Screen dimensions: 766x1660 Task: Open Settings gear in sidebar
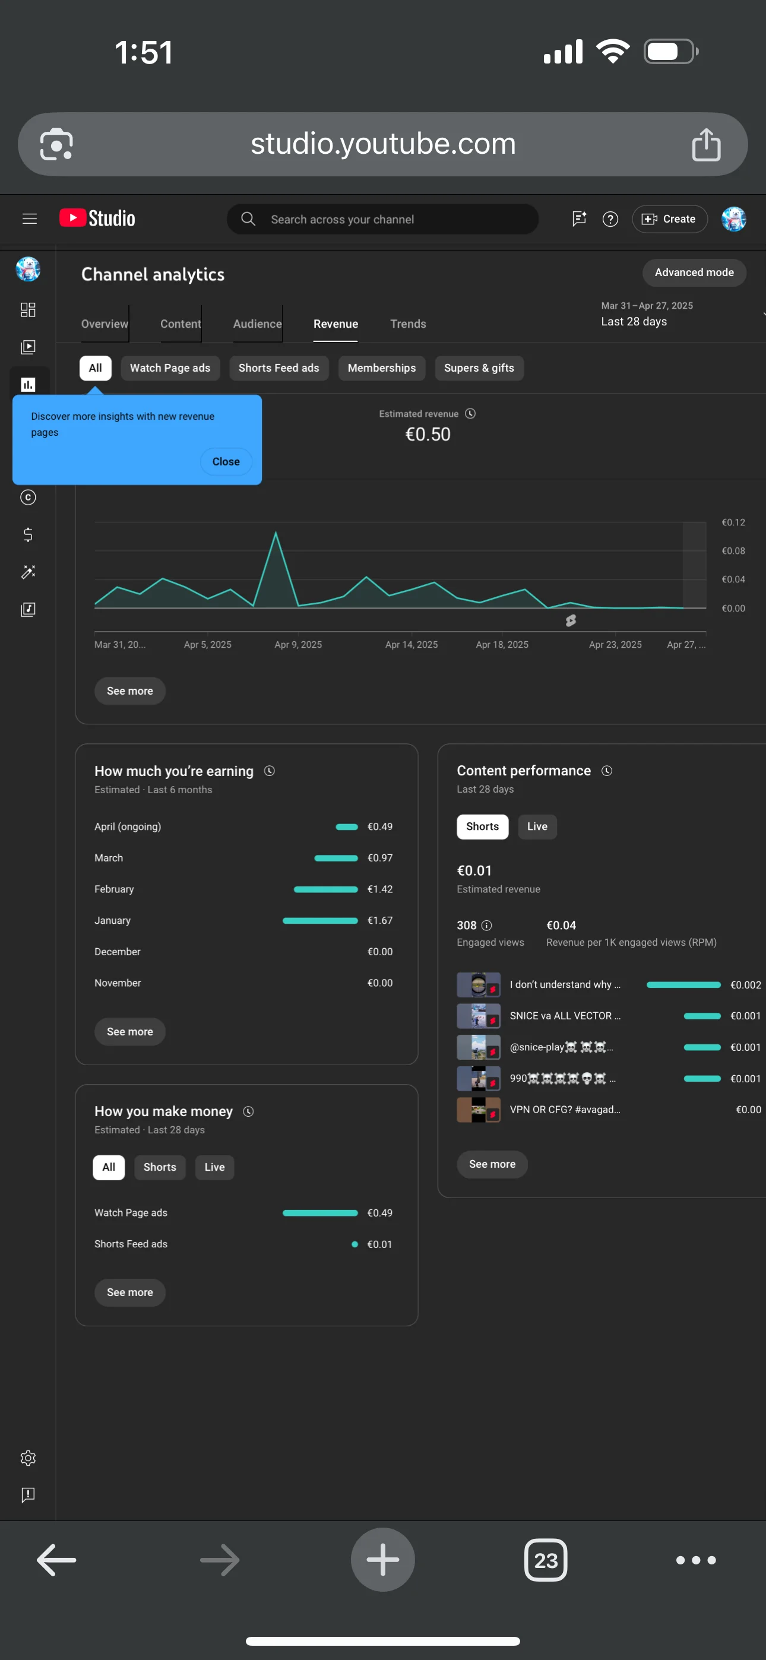click(28, 1458)
